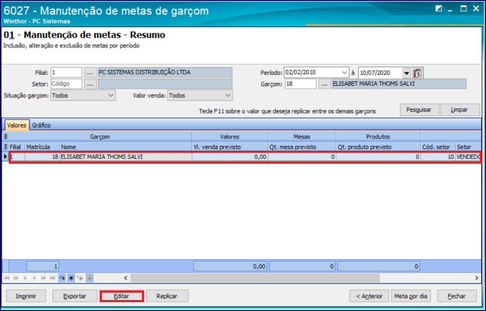The width and height of the screenshot is (486, 311).
Task: Click the Exportar button
Action: (x=75, y=296)
